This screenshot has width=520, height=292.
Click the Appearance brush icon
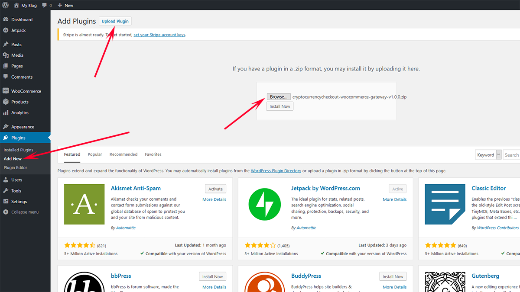(6, 127)
